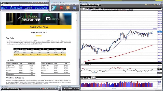Click the envelope icon in IBOV chart header

(x=157, y=5)
